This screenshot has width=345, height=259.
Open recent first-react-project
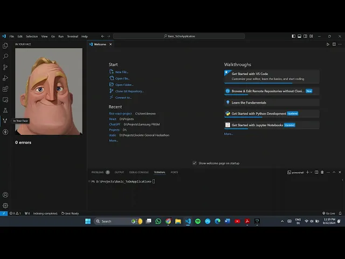pos(120,114)
